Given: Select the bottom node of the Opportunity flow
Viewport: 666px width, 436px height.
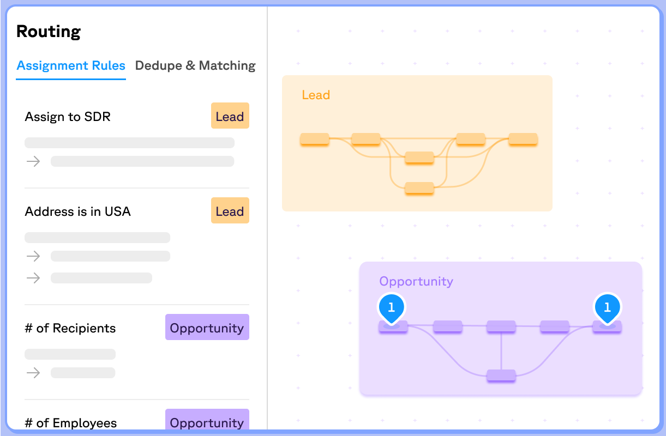Looking at the screenshot, I should [501, 374].
